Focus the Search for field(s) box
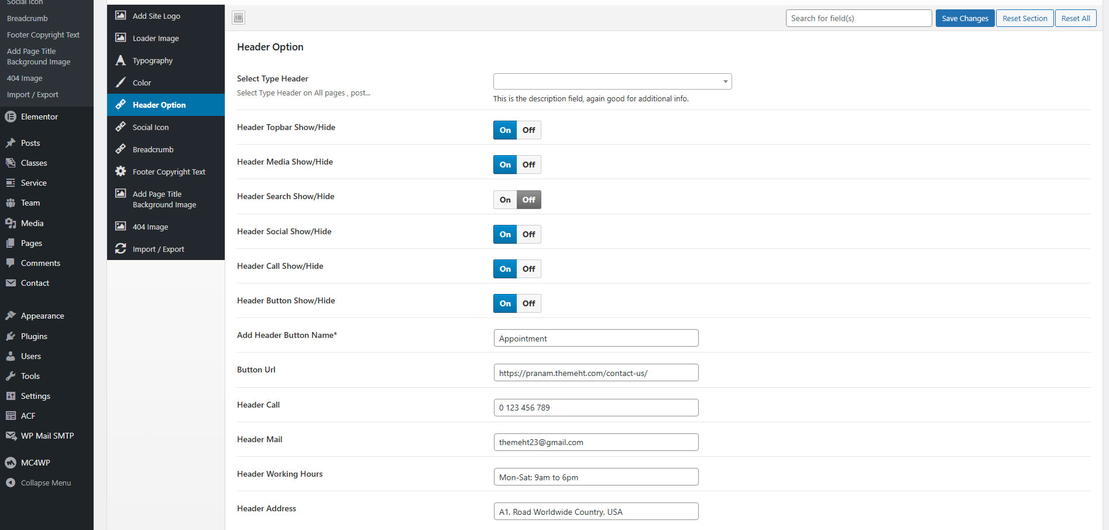 point(858,18)
